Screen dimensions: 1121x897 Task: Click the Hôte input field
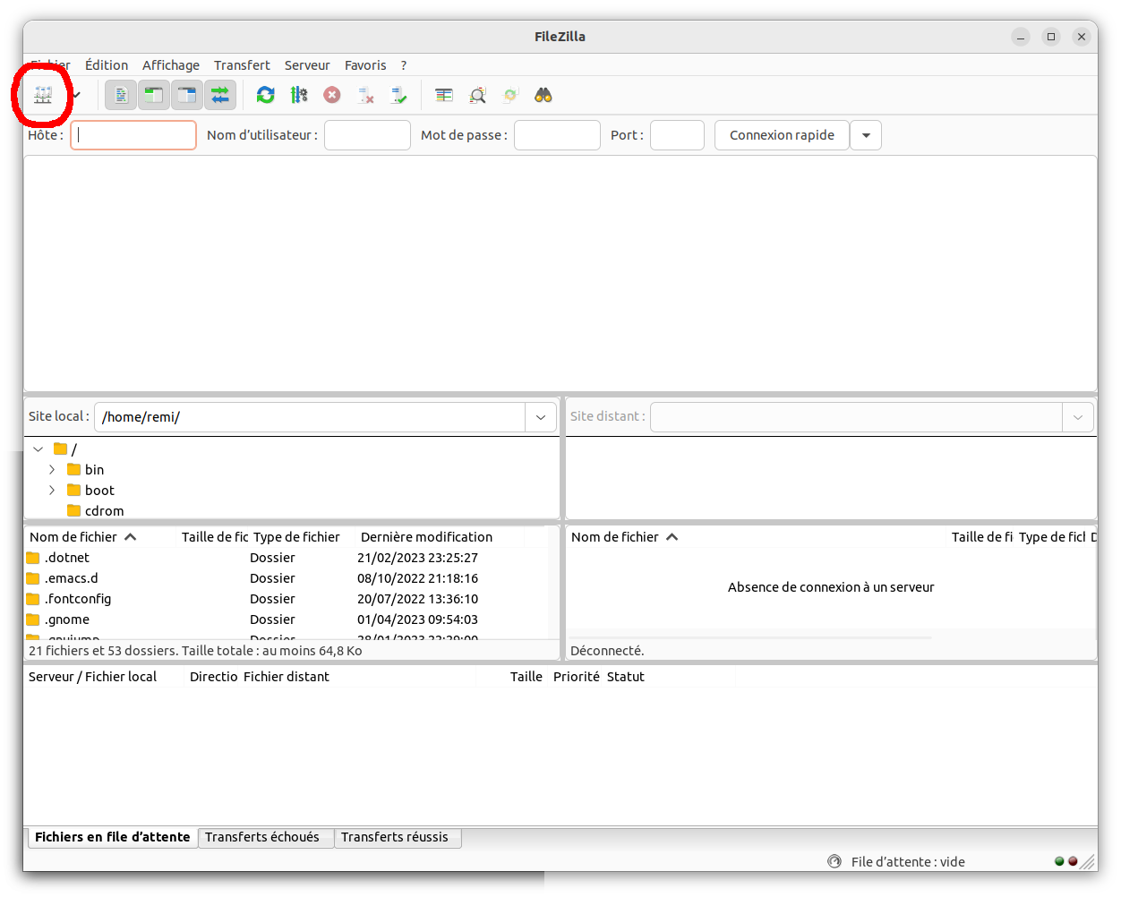pyautogui.click(x=133, y=135)
